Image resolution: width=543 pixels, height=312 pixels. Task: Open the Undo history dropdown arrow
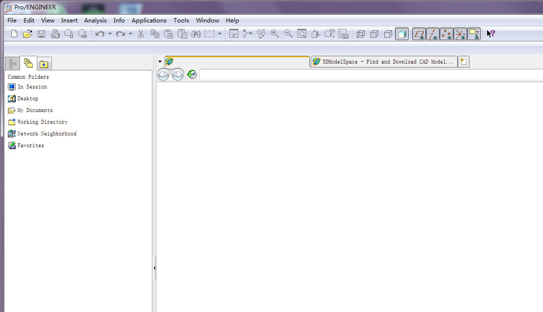[x=110, y=34]
